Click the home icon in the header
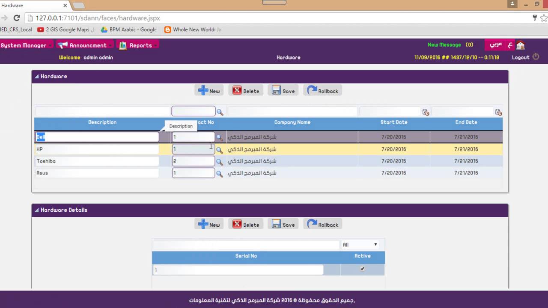 coord(520,45)
